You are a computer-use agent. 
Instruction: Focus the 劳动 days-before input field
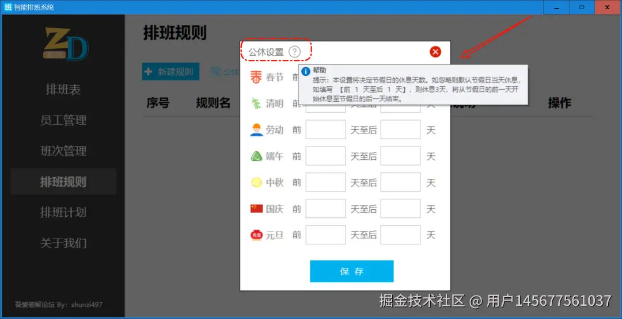325,130
